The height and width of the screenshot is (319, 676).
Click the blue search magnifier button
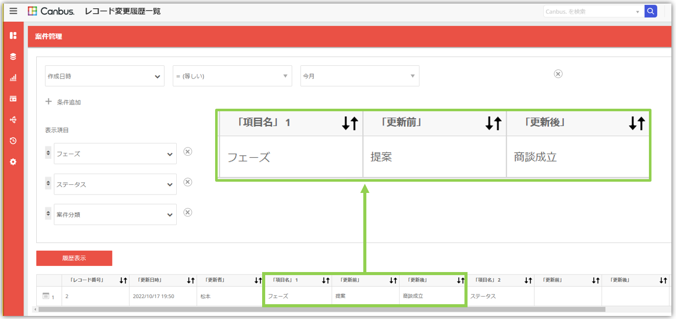[650, 11]
